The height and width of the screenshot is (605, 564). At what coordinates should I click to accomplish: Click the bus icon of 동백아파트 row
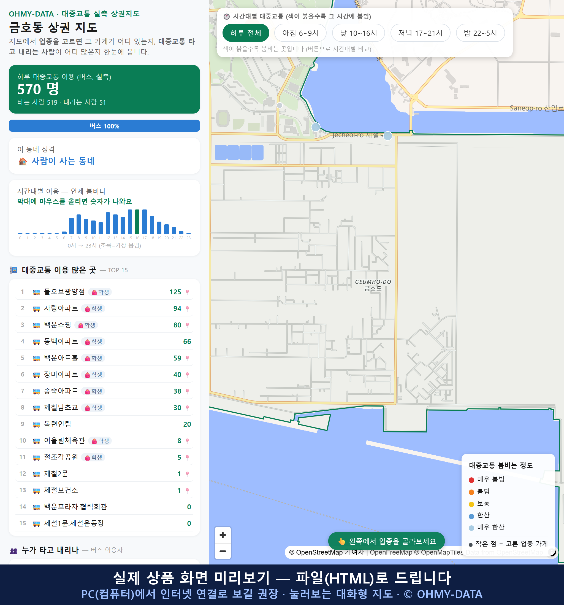point(36,342)
